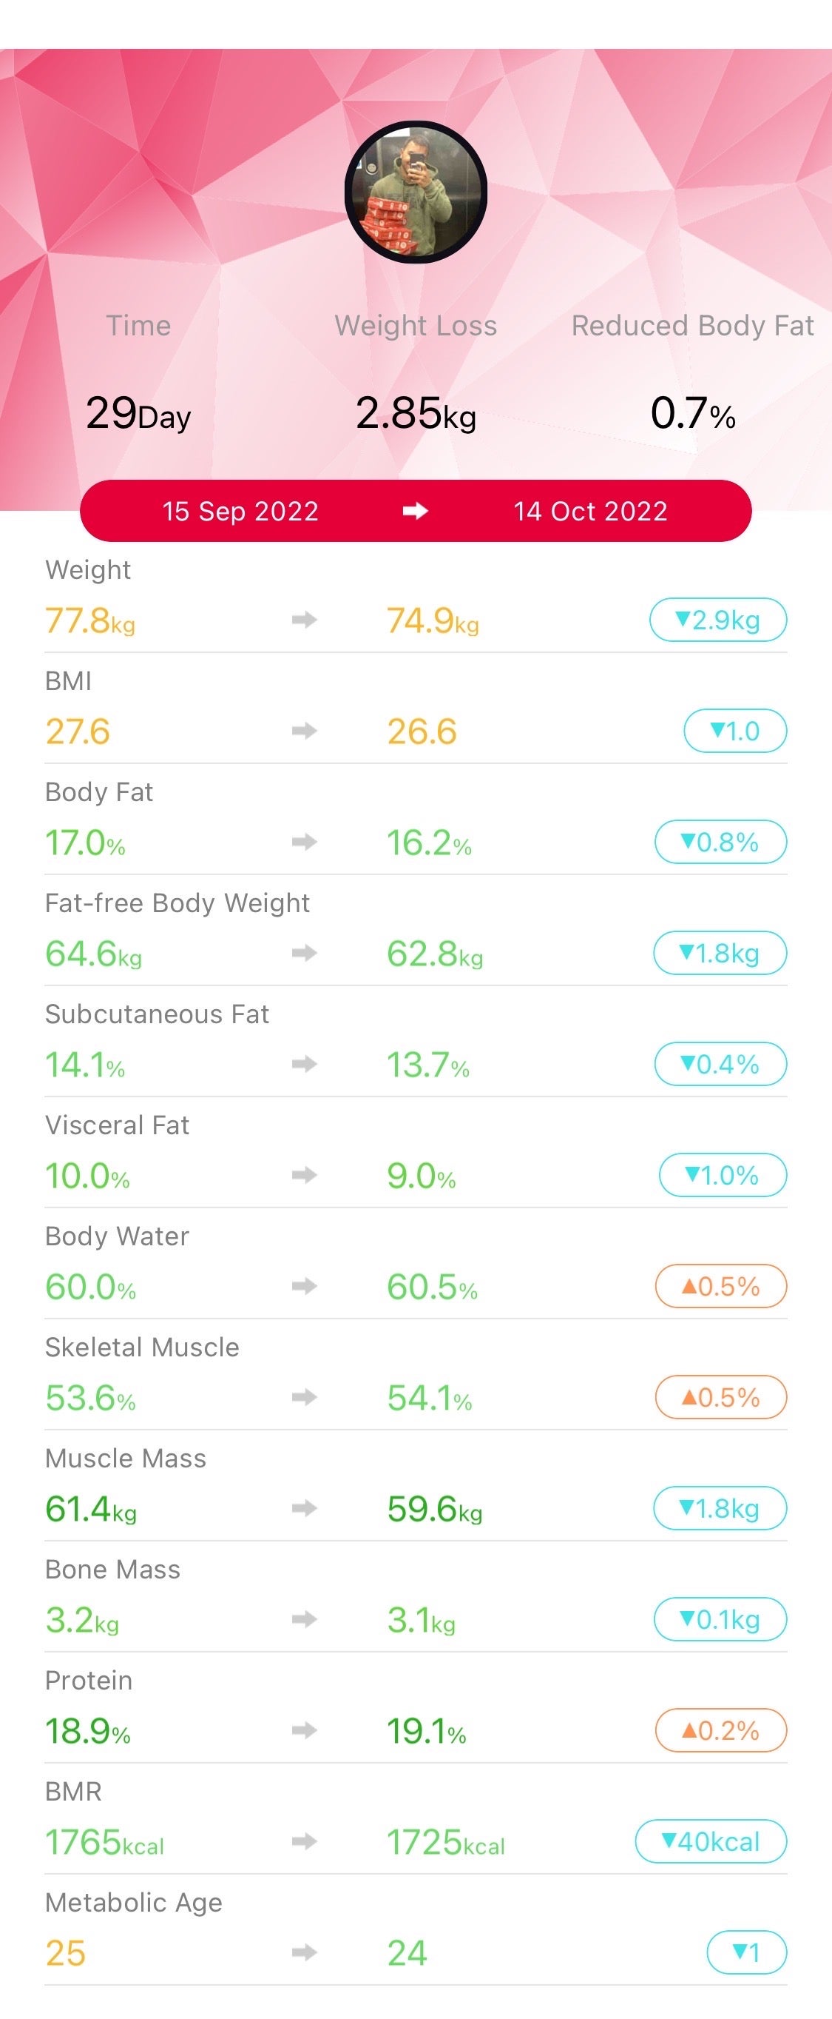Screen dimensions: 832x2019
Task: Tap the Reduced Body Fat 0.7% summary
Action: click(x=693, y=412)
